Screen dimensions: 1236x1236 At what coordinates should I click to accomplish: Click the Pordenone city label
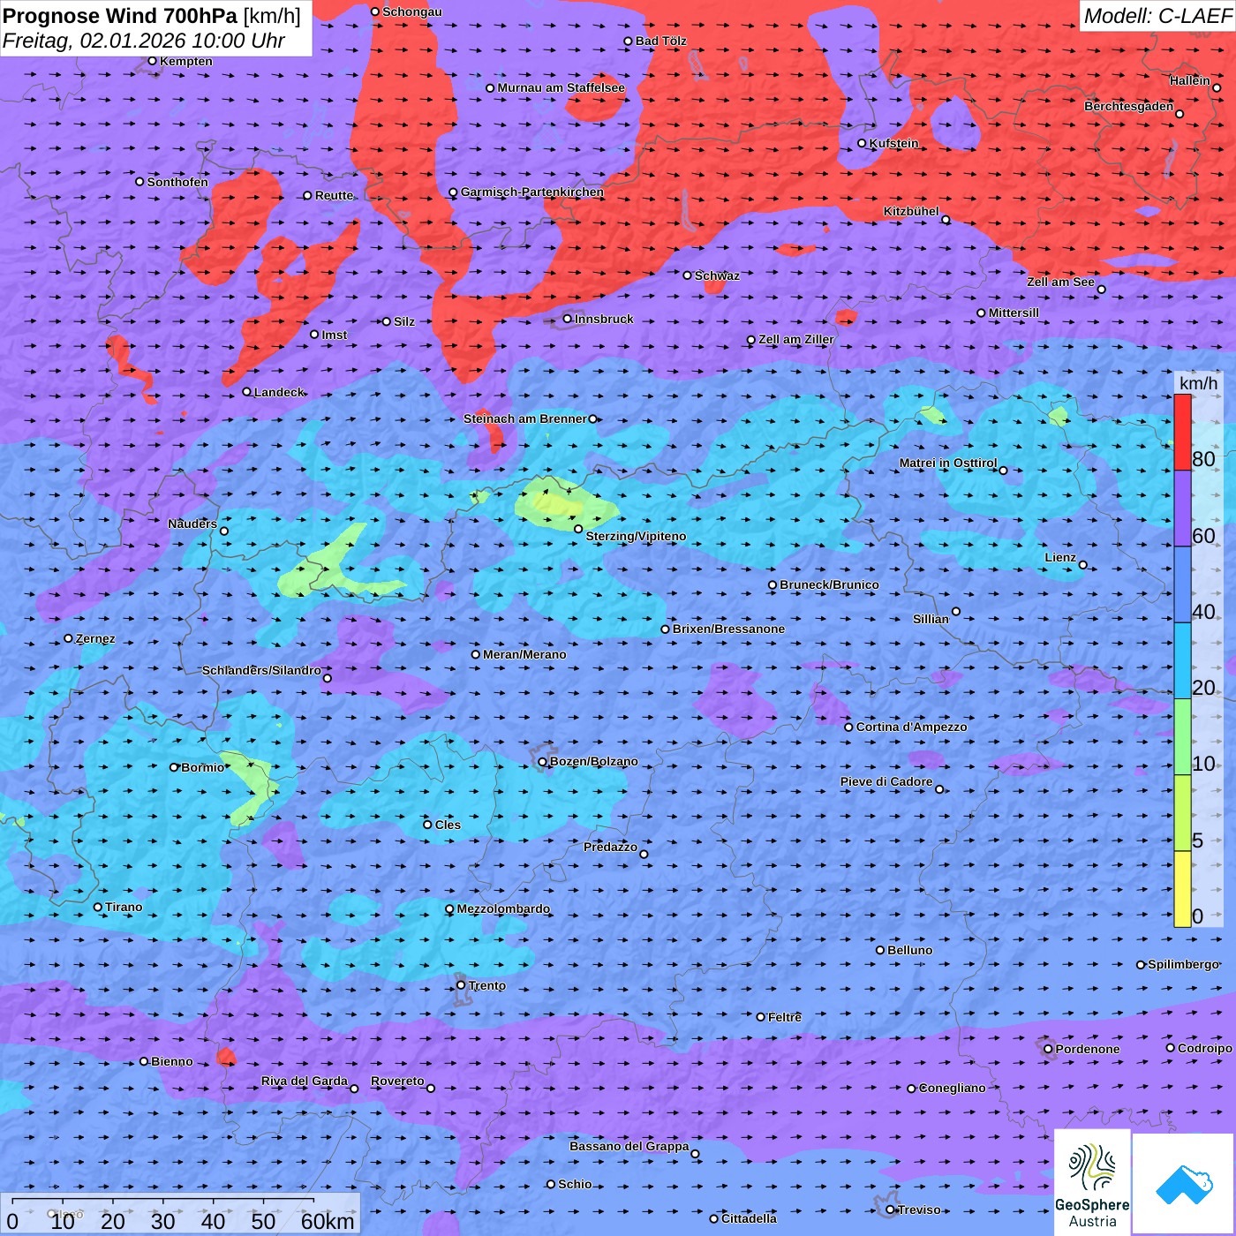coord(1088,1049)
